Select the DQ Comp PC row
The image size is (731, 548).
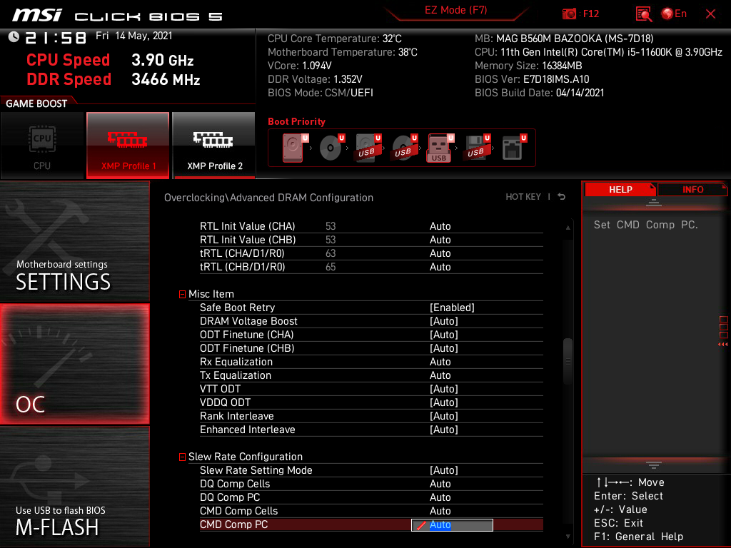click(x=371, y=497)
